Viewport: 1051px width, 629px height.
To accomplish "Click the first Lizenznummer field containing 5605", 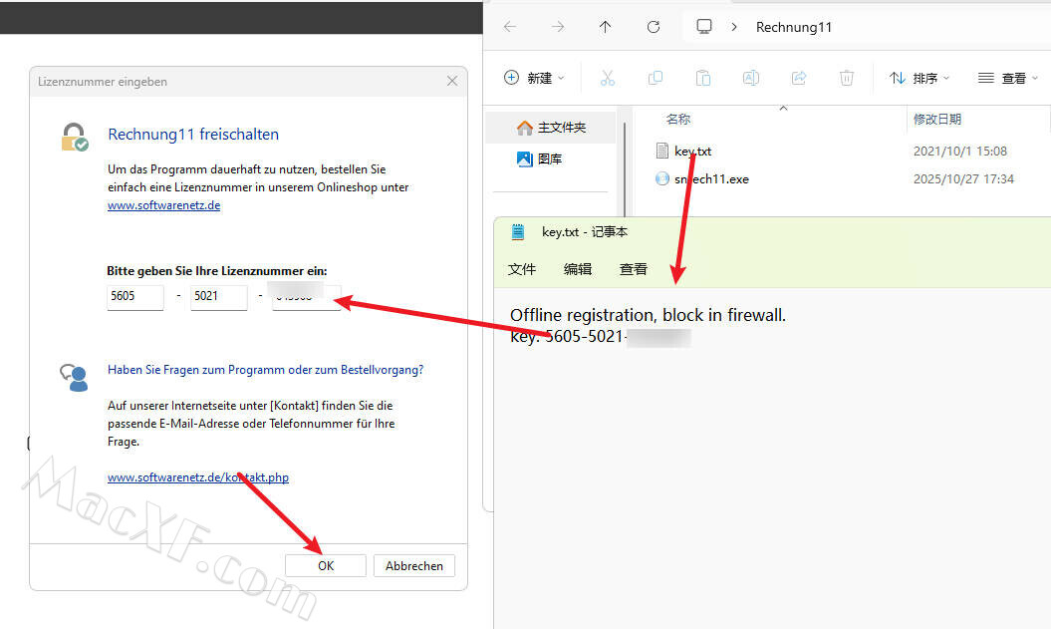I will [134, 297].
